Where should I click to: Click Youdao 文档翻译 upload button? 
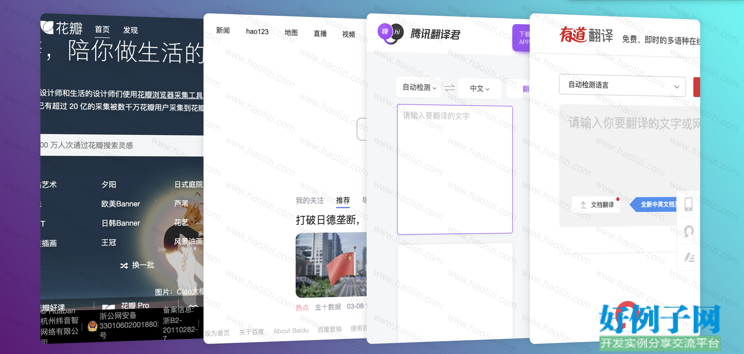coord(597,204)
